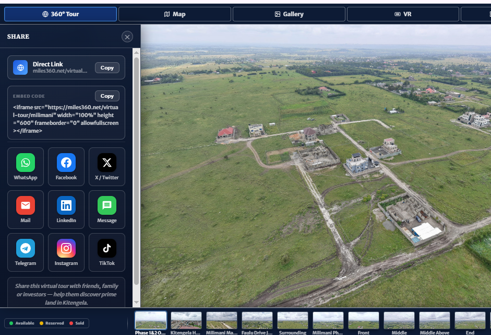Switch to VR mode tab
The width and height of the screenshot is (491, 335).
click(x=403, y=14)
